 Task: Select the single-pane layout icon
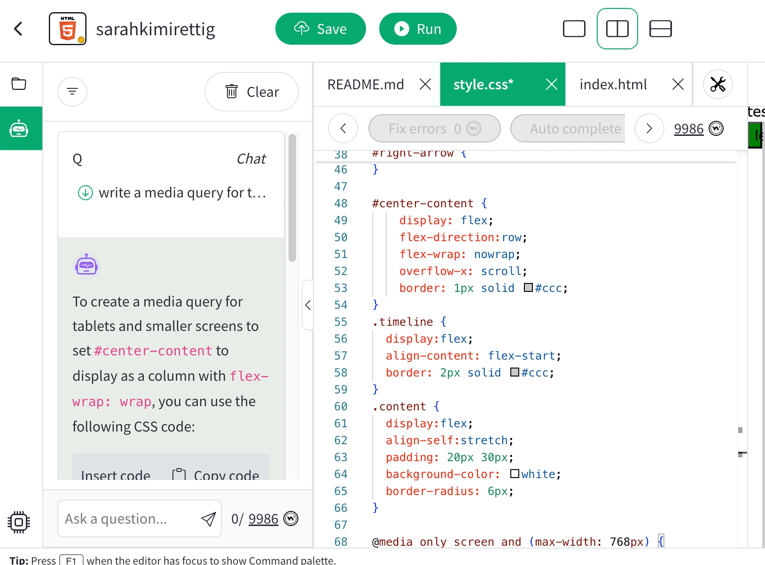pyautogui.click(x=574, y=29)
